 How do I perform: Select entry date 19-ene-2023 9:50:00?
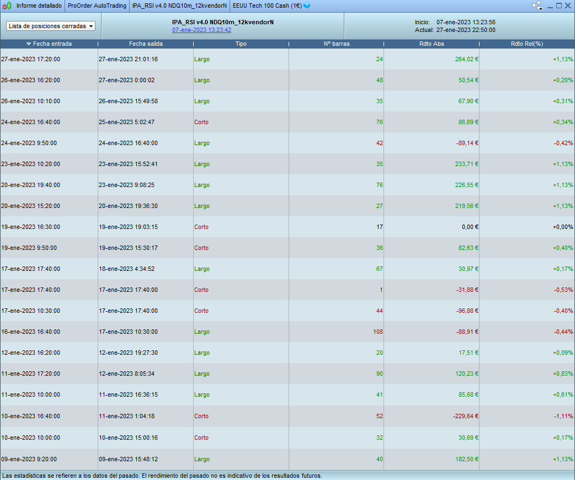click(29, 248)
